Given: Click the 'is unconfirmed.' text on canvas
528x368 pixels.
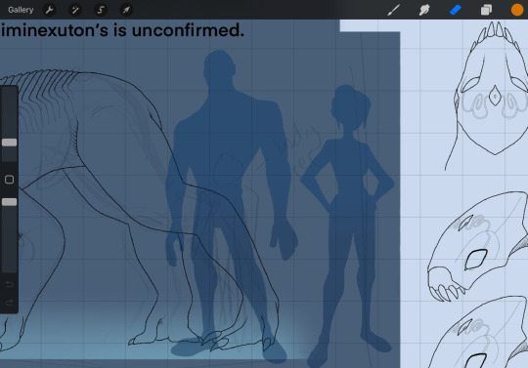Looking at the screenshot, I should [x=179, y=30].
